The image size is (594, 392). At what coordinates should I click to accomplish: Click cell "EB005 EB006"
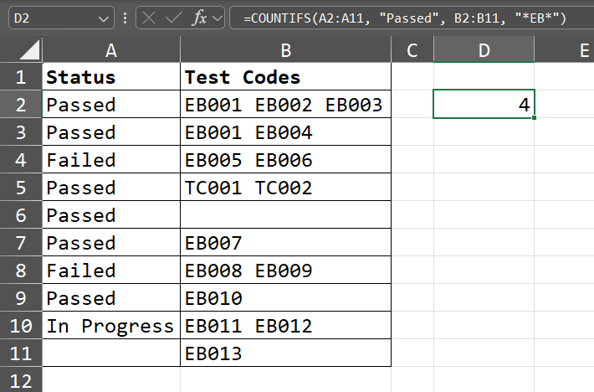point(285,160)
